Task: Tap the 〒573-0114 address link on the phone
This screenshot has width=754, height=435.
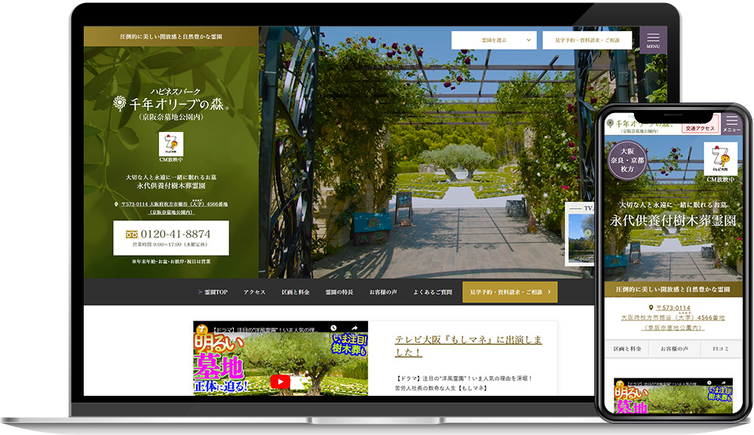Action: tap(673, 317)
